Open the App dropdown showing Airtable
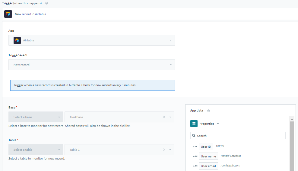The height and width of the screenshot is (171, 298). pyautogui.click(x=92, y=40)
